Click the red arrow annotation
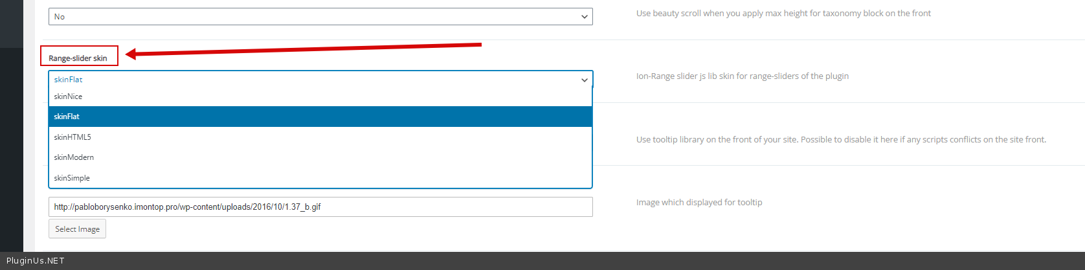Image resolution: width=1085 pixels, height=270 pixels. (304, 50)
